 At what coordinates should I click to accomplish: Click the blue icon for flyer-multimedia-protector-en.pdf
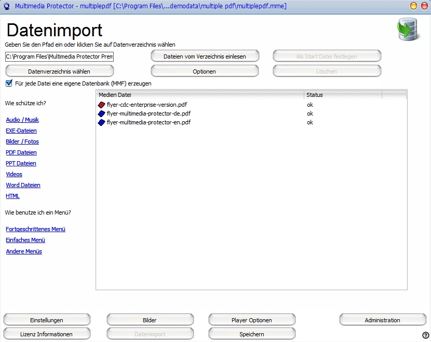(x=101, y=122)
